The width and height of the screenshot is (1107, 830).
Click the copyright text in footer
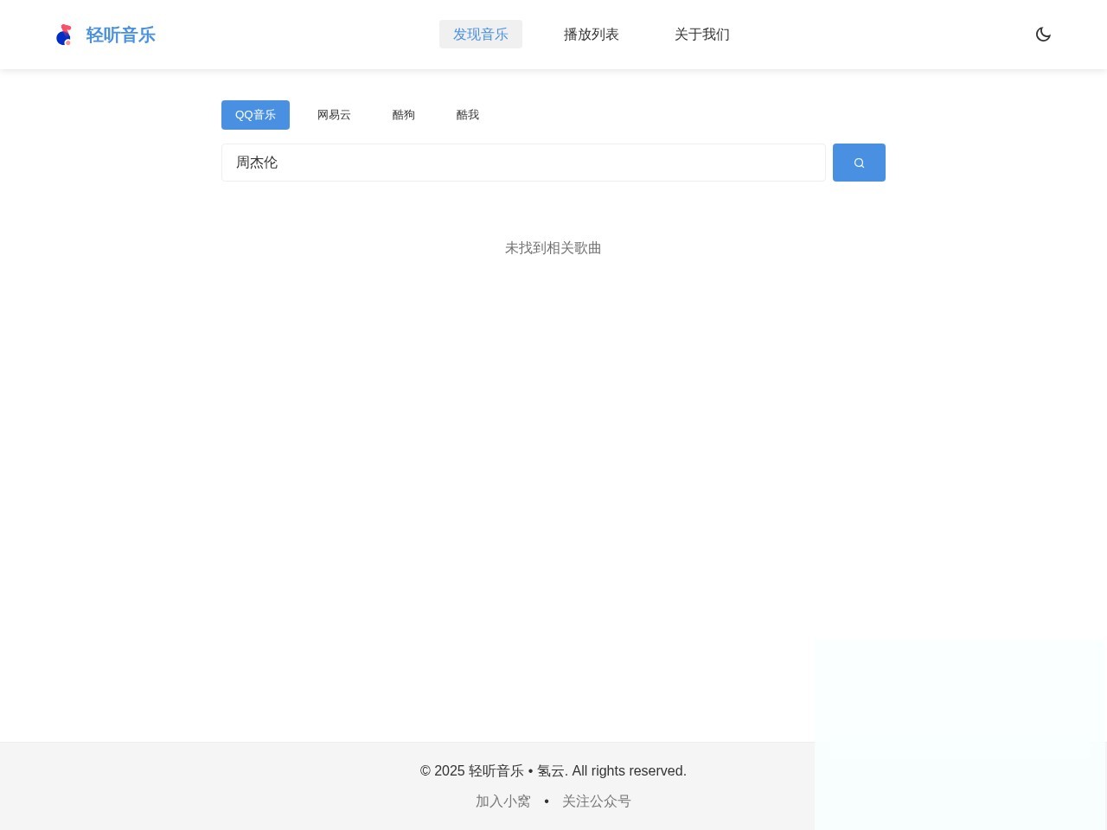tap(553, 771)
